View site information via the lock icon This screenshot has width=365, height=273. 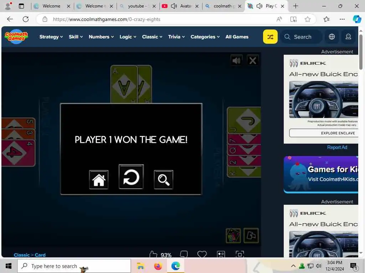click(x=45, y=19)
